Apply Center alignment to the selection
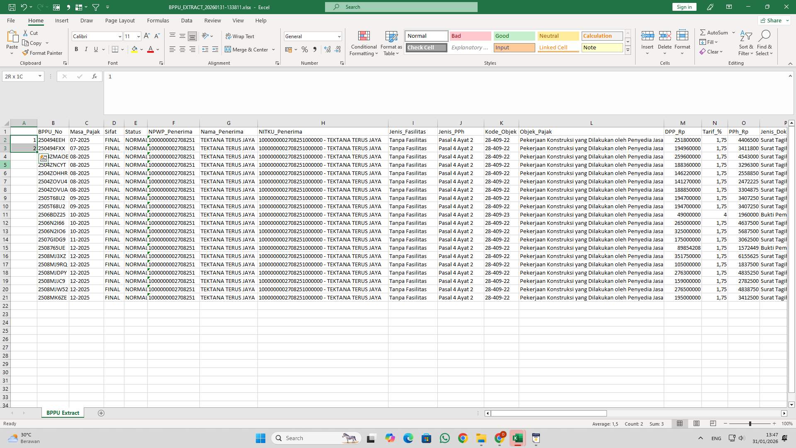The height and width of the screenshot is (448, 796). click(x=182, y=49)
